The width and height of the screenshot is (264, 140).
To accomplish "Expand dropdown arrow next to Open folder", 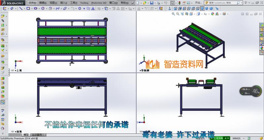I will 148,3.
